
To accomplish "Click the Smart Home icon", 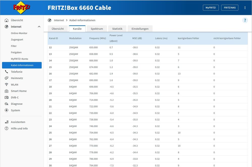I will (6, 91).
